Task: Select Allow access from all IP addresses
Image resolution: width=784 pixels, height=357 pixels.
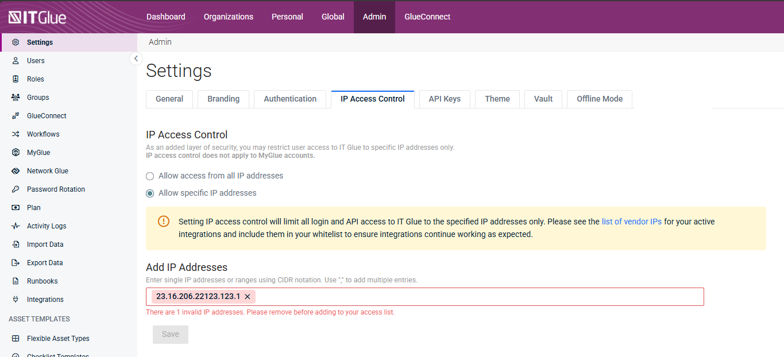Action: pos(150,176)
